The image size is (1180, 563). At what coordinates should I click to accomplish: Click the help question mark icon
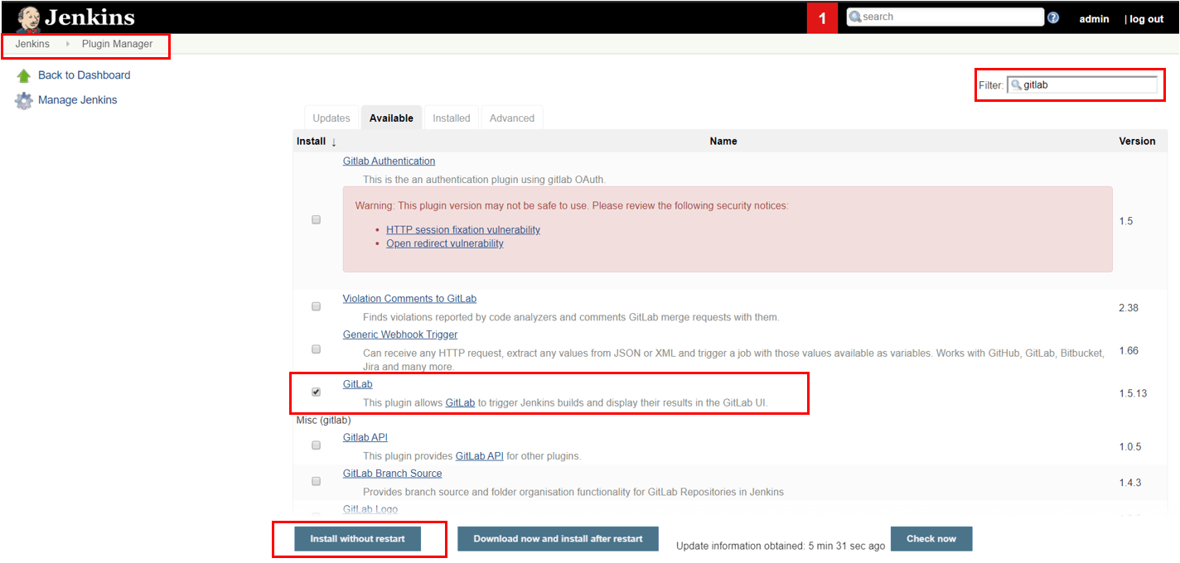[x=1052, y=16]
